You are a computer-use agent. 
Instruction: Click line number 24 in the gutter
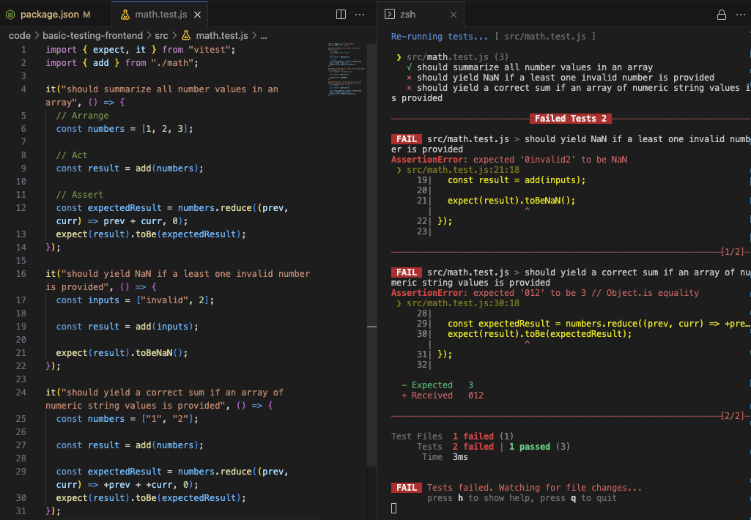[x=21, y=393]
